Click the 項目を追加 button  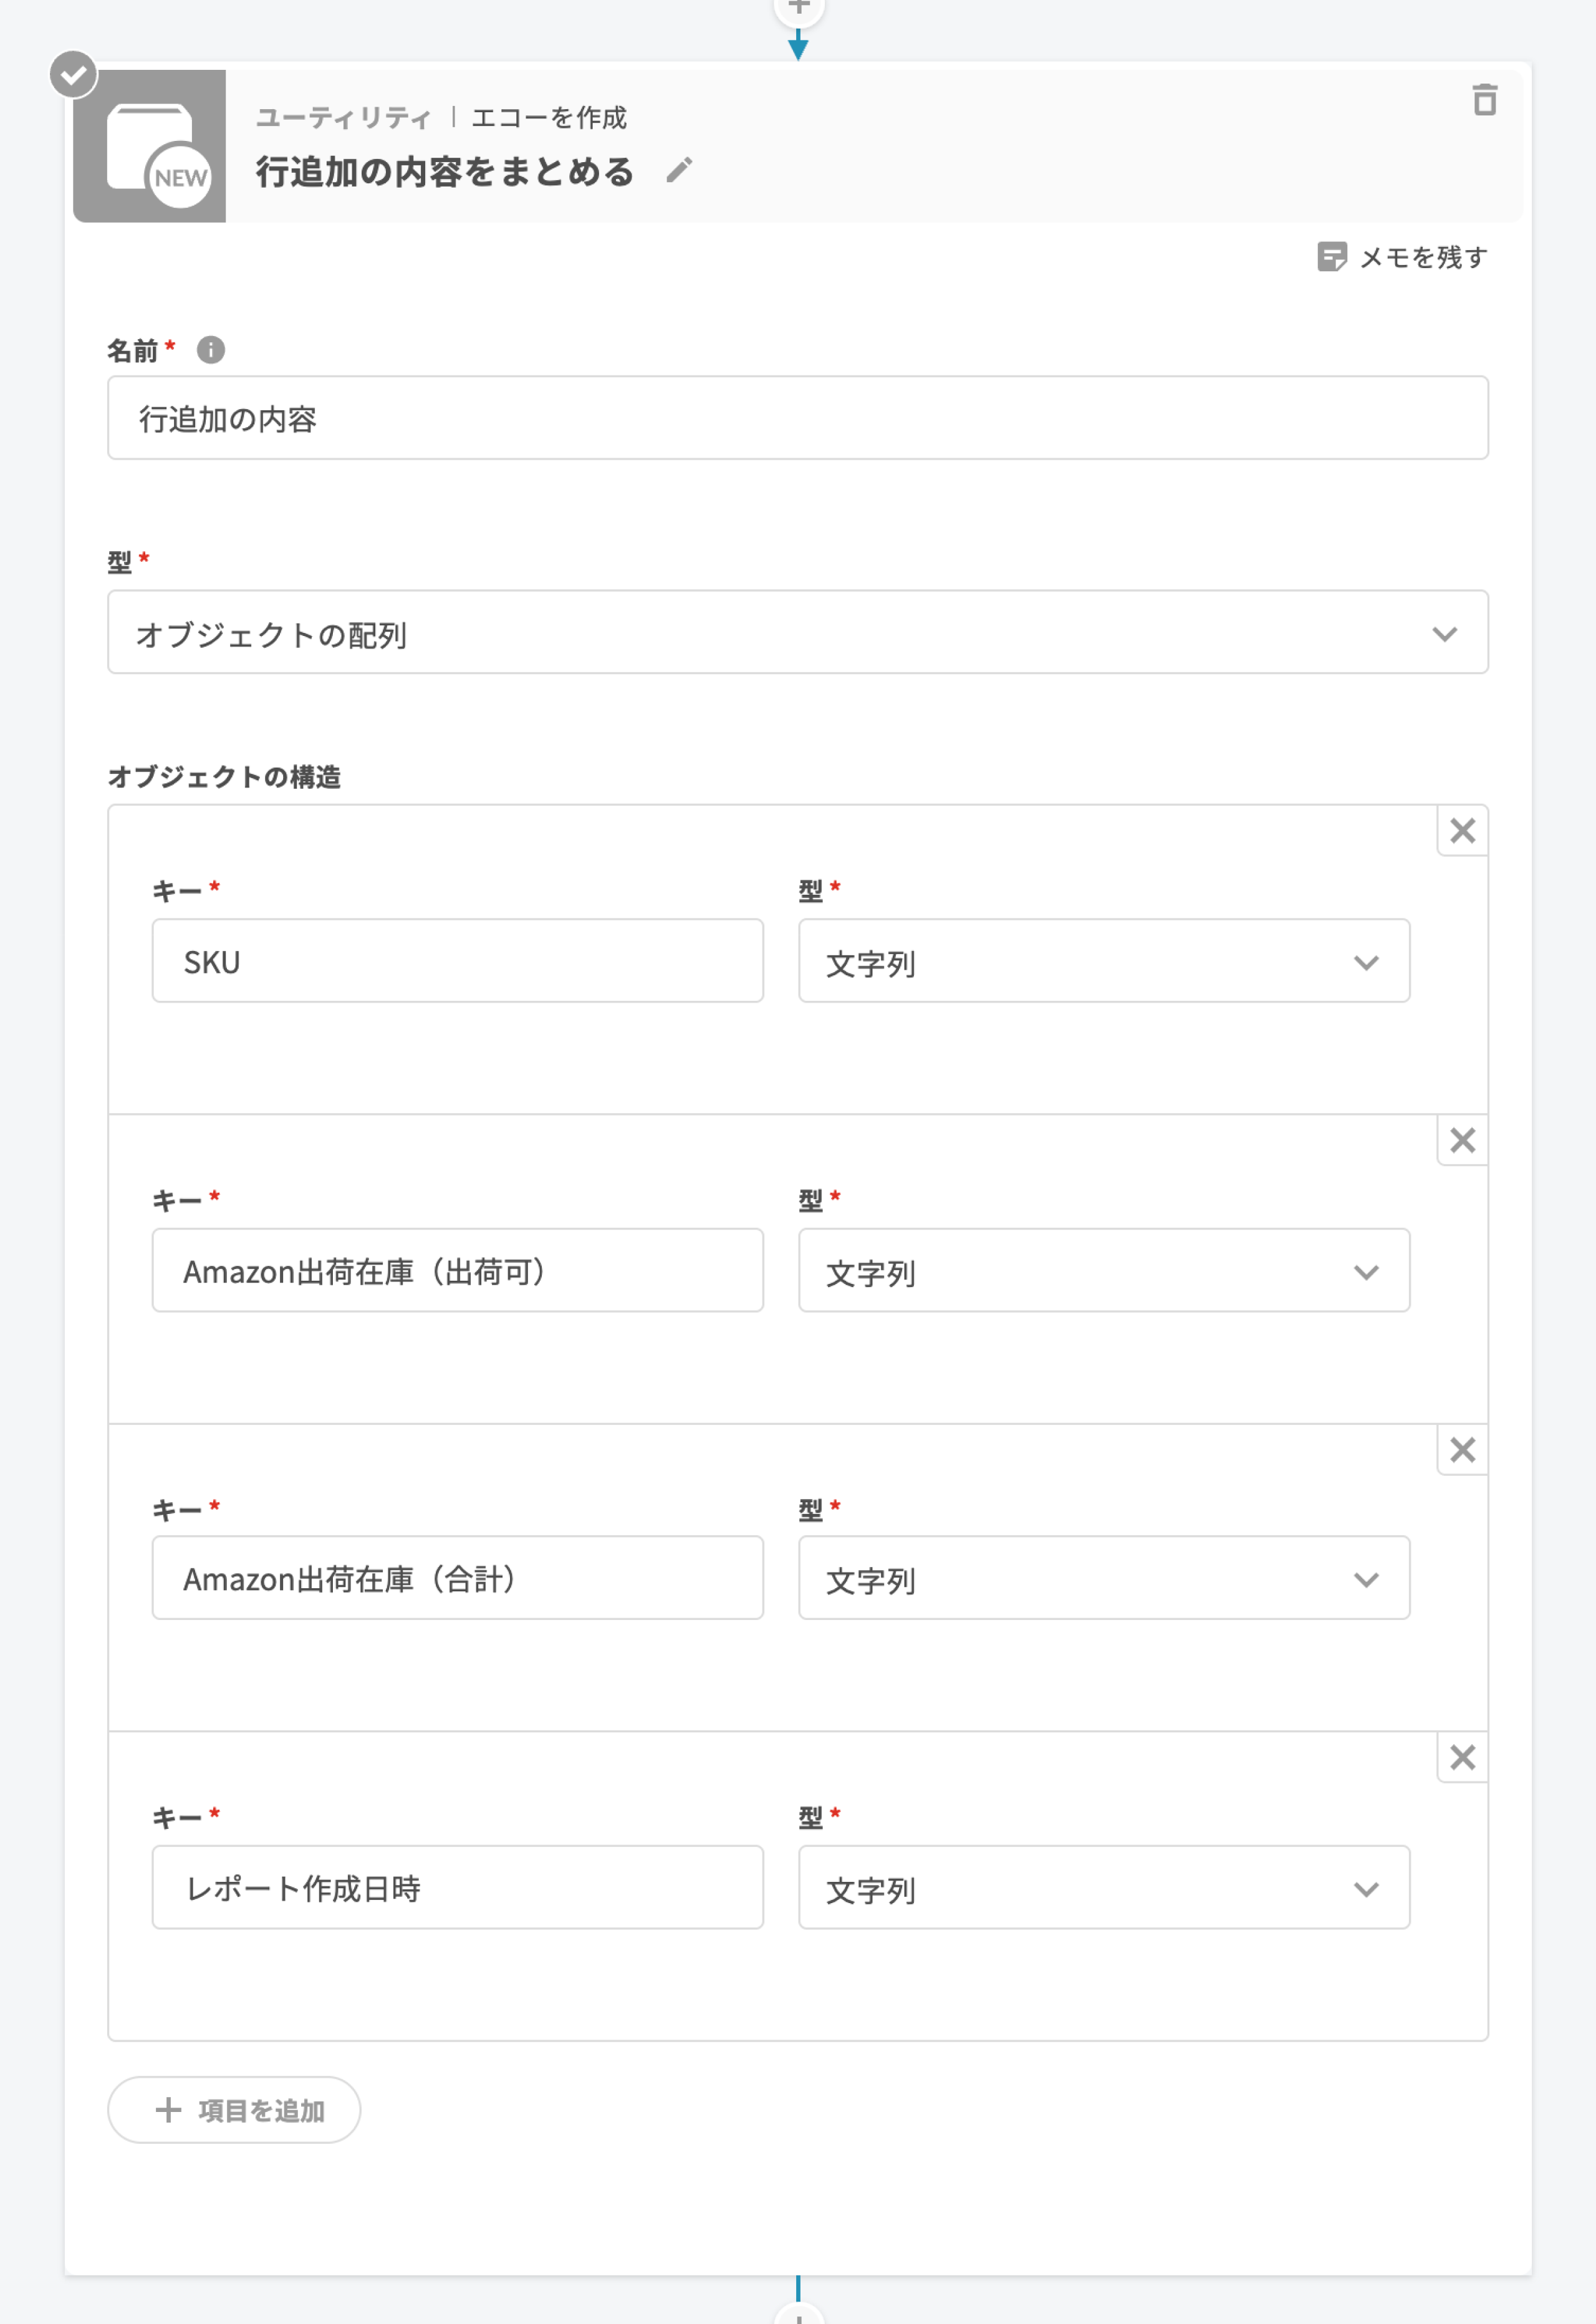[x=234, y=2109]
